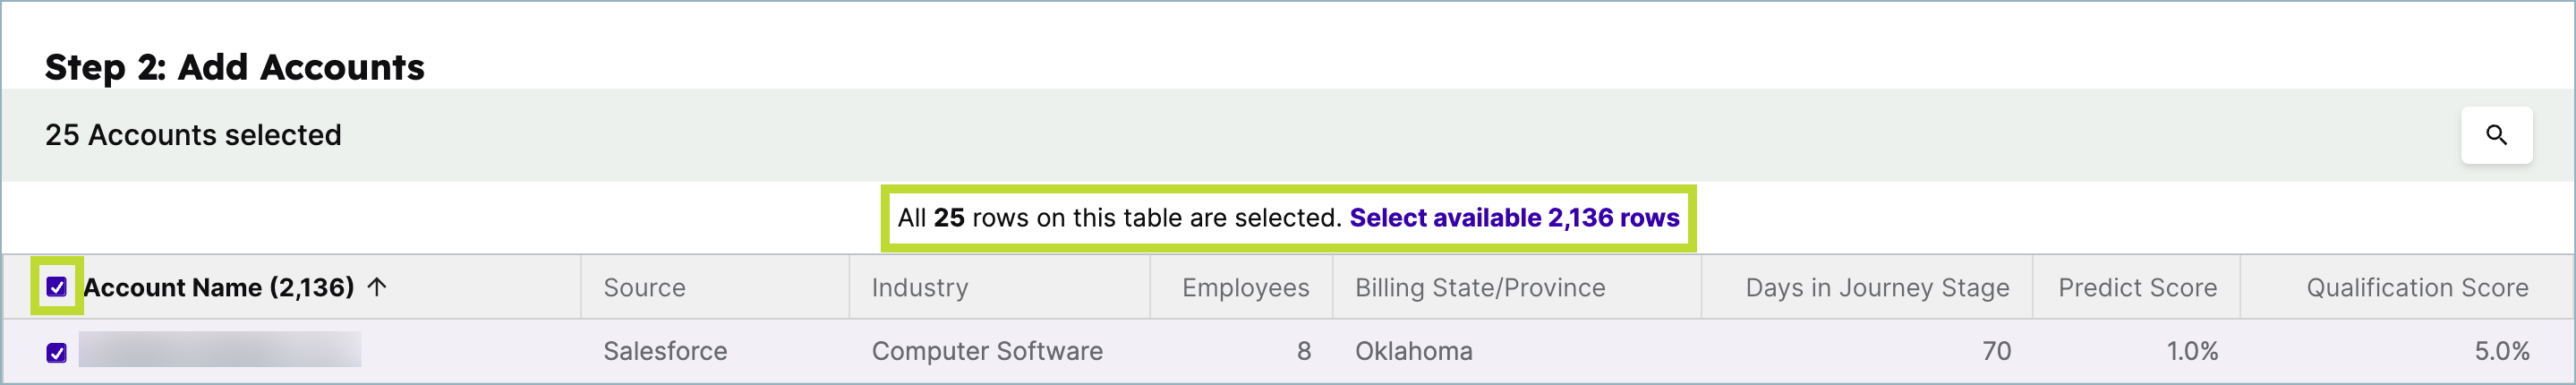Click the sort arrow beside Account Name
Screen dimensions: 2576x385
point(377,287)
